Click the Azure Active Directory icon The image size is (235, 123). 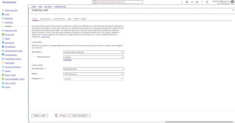[x=3, y=67]
